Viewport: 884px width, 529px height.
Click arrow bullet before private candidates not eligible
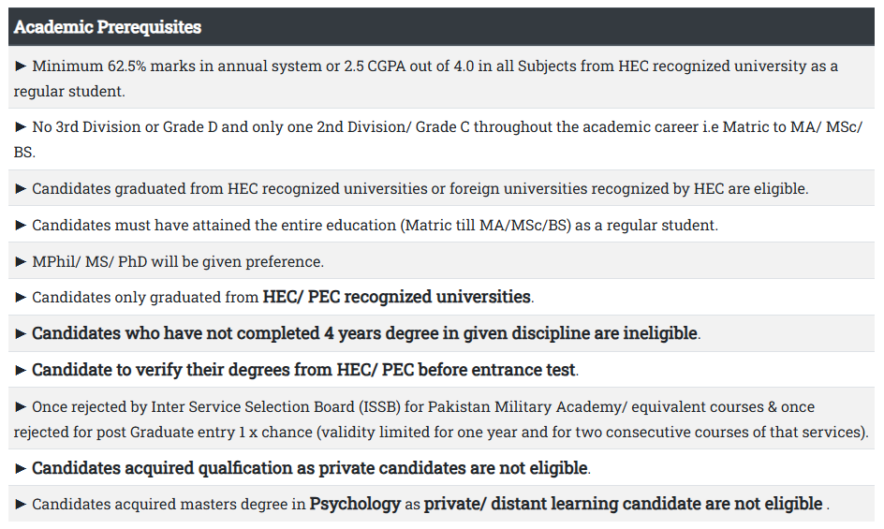point(22,468)
